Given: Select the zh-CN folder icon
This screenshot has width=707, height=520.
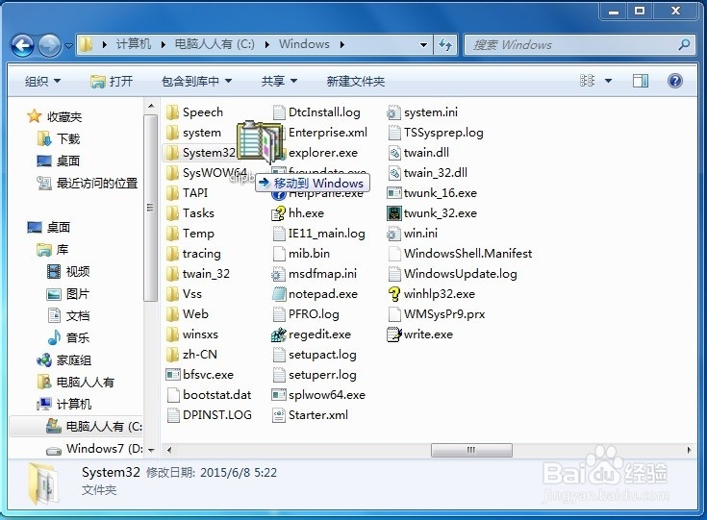Looking at the screenshot, I should click(x=172, y=355).
